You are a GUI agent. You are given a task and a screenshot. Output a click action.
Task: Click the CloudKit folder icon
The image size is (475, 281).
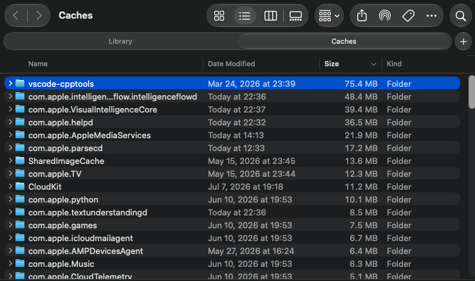click(x=20, y=186)
